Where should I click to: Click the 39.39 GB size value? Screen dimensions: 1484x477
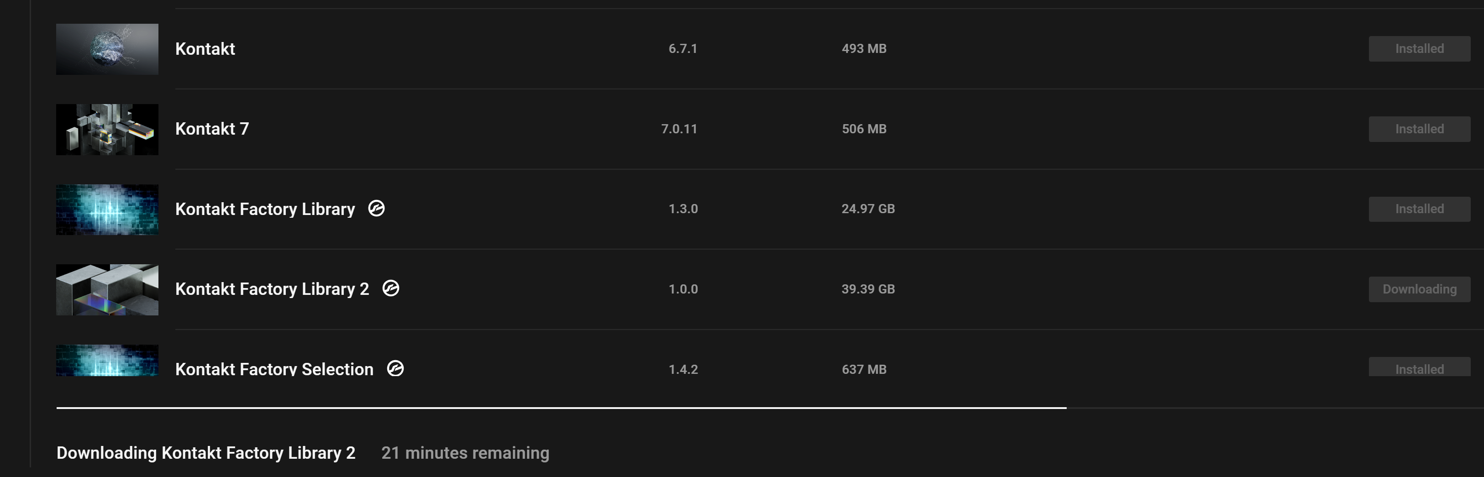(868, 288)
